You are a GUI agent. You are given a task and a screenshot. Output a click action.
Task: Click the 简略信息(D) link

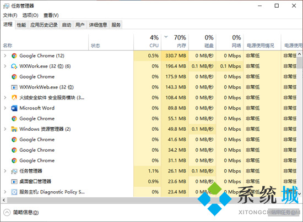(x=26, y=213)
